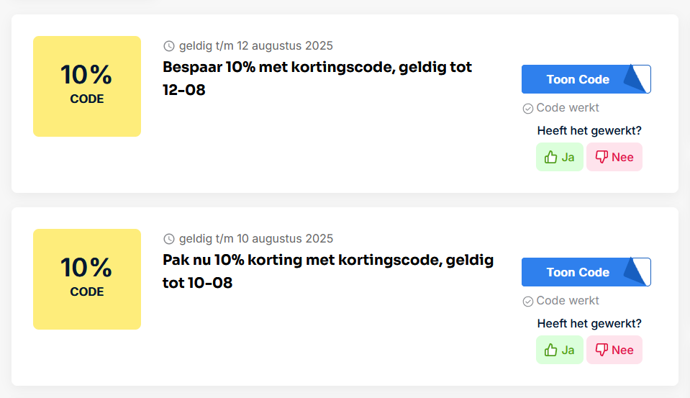The image size is (690, 398).
Task: Click the 'Code werkt' label on the first coupon
Action: [x=568, y=108]
